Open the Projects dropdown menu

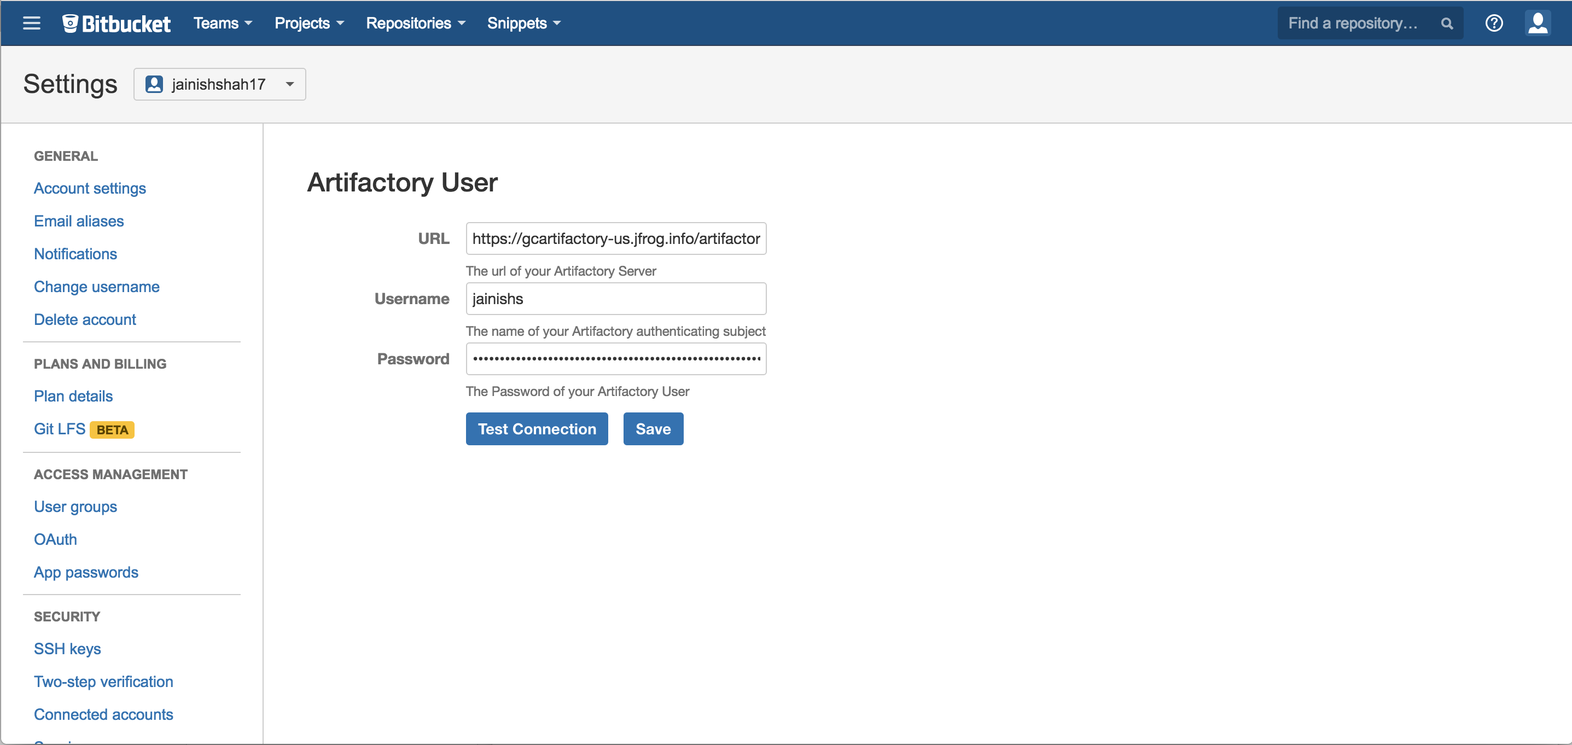pyautogui.click(x=309, y=23)
